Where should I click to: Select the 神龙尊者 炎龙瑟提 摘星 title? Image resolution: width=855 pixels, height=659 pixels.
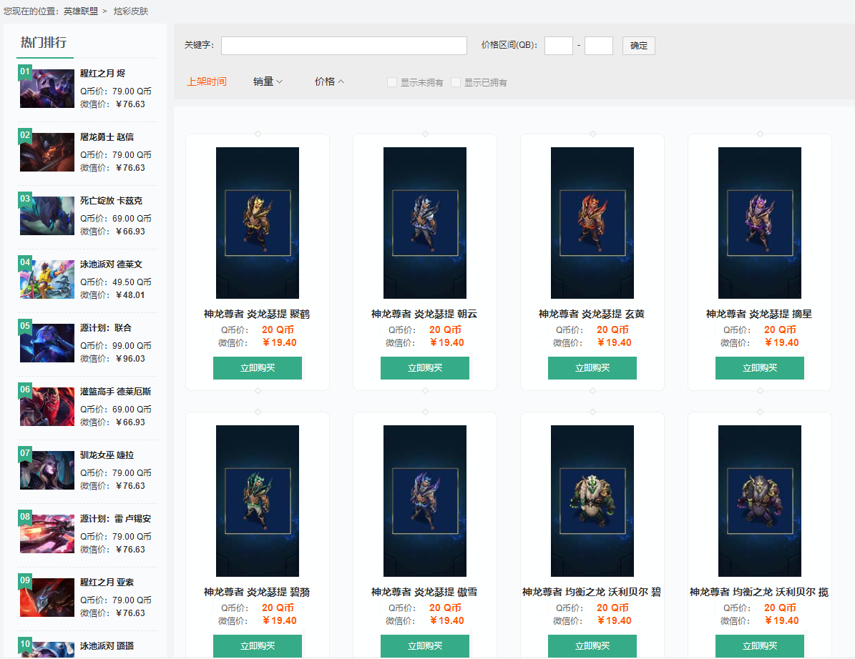click(x=759, y=314)
